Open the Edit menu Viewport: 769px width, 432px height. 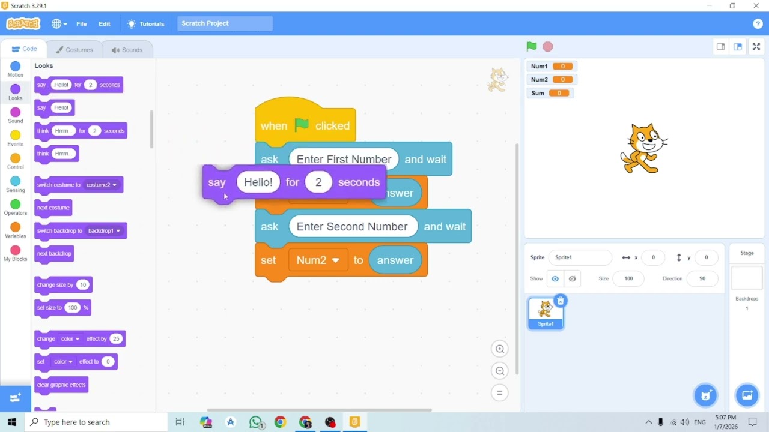click(105, 24)
